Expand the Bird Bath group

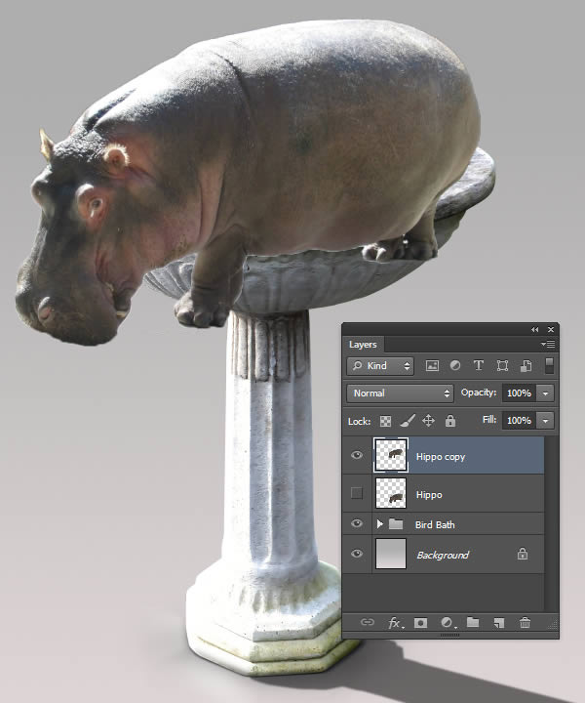point(380,523)
